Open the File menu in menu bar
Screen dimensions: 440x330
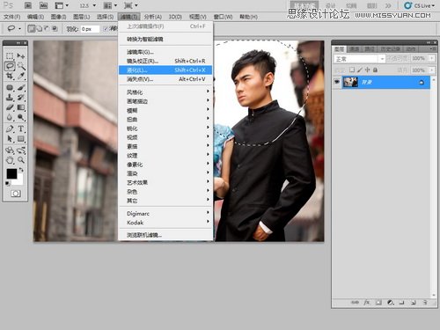12,17
